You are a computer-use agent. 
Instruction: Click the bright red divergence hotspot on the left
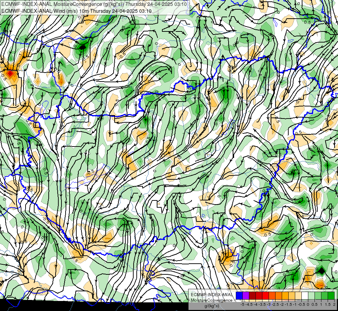point(10,74)
